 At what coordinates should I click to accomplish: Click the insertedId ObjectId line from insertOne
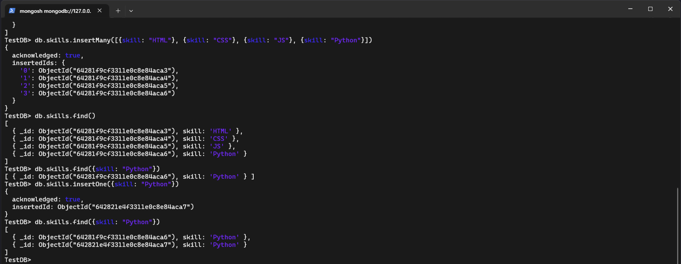coord(103,207)
